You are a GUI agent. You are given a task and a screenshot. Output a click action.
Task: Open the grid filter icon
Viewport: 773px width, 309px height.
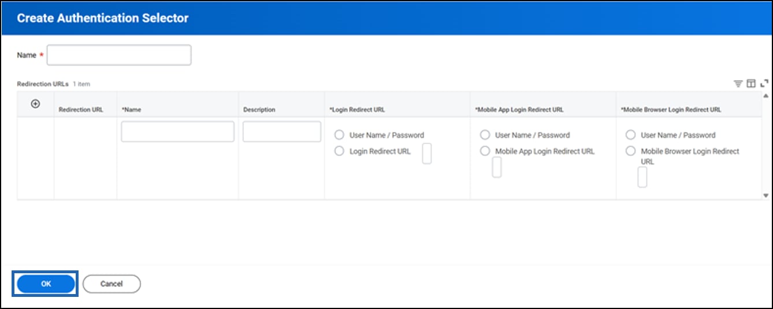[738, 84]
